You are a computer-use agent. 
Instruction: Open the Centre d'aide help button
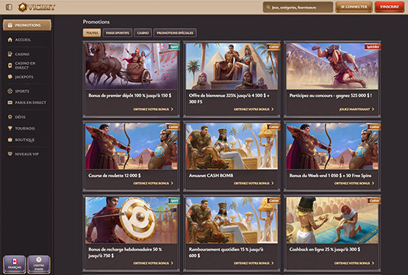click(39, 264)
